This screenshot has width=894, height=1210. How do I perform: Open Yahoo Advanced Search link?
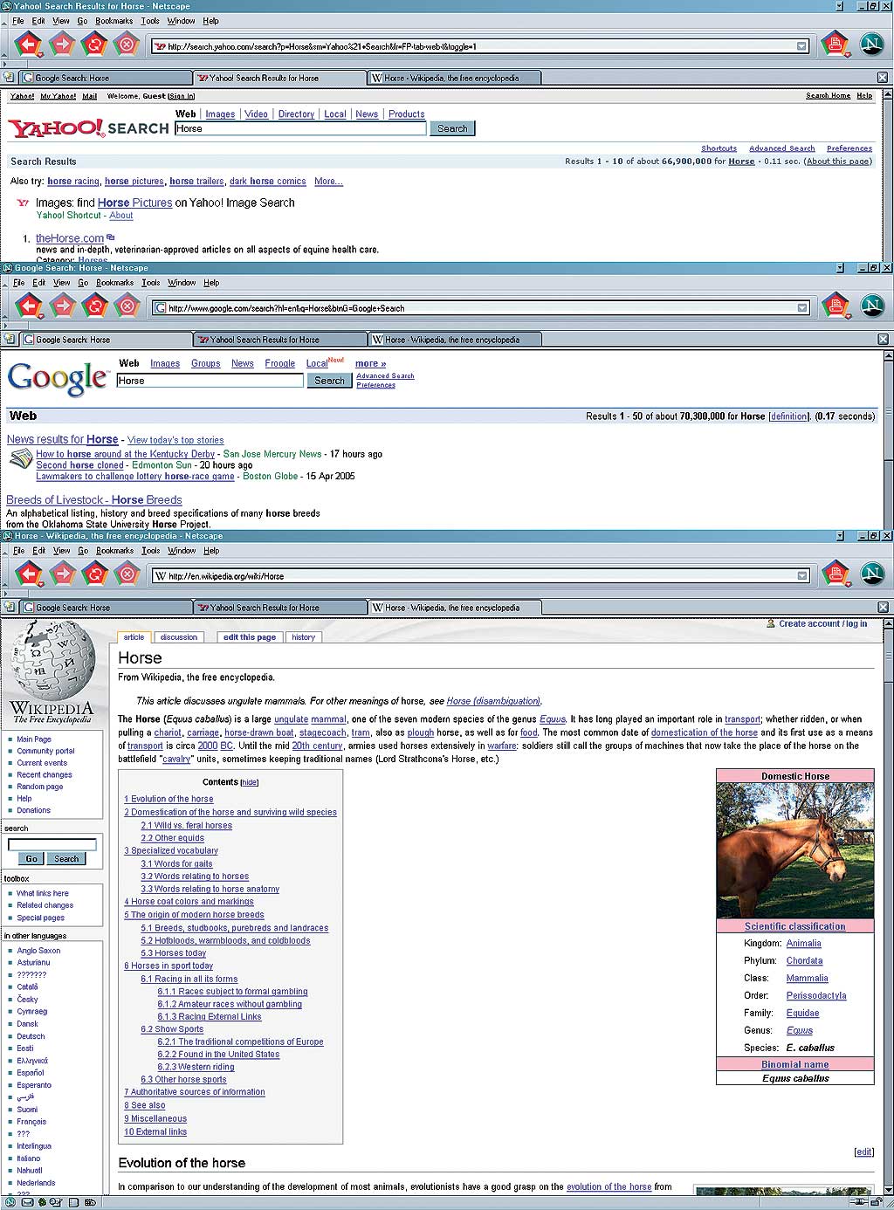(x=781, y=148)
